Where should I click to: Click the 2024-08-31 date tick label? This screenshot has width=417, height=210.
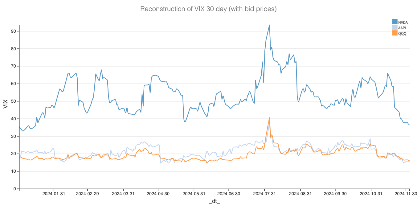click(300, 194)
